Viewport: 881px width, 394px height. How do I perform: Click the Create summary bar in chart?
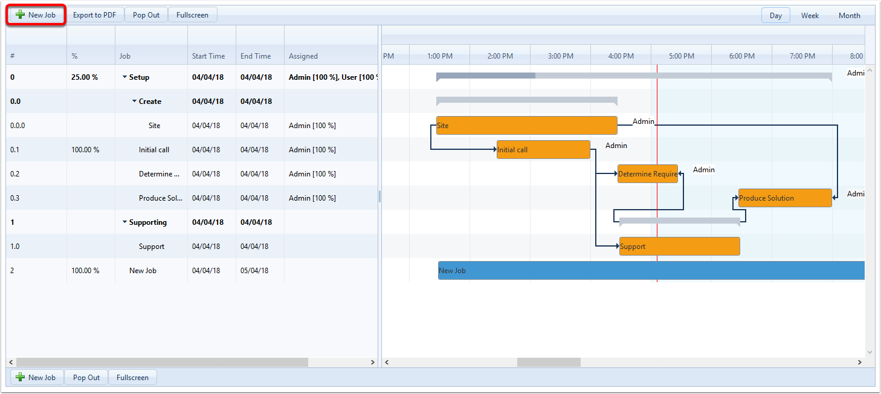point(527,100)
